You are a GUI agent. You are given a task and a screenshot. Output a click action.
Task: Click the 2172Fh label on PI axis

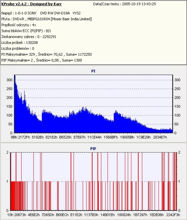(24, 137)
